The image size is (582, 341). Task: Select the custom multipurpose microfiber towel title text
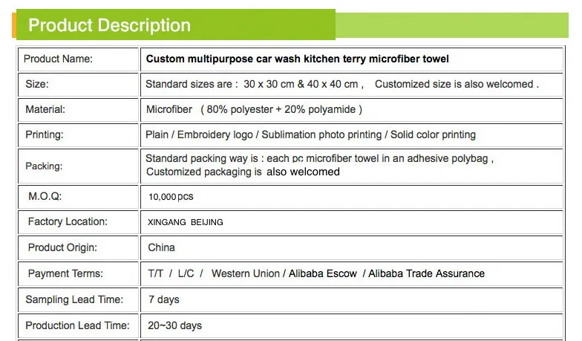297,59
